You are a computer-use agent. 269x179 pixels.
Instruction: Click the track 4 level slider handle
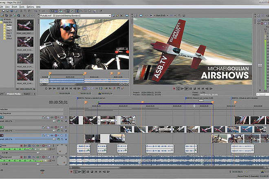tap(54, 121)
